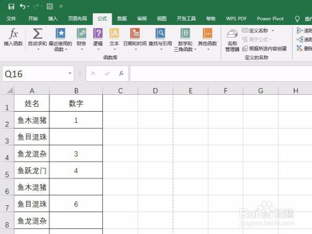Expand the 文本 dropdown arrow
This screenshot has height=234, width=312.
coord(115,49)
